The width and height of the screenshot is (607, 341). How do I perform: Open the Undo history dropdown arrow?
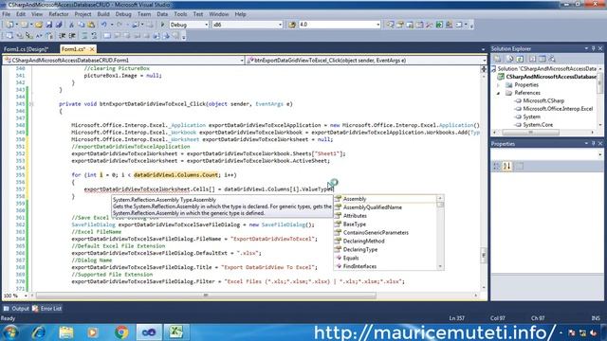(x=112, y=25)
